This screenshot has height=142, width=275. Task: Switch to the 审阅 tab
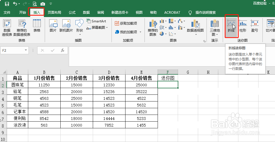click(101, 13)
